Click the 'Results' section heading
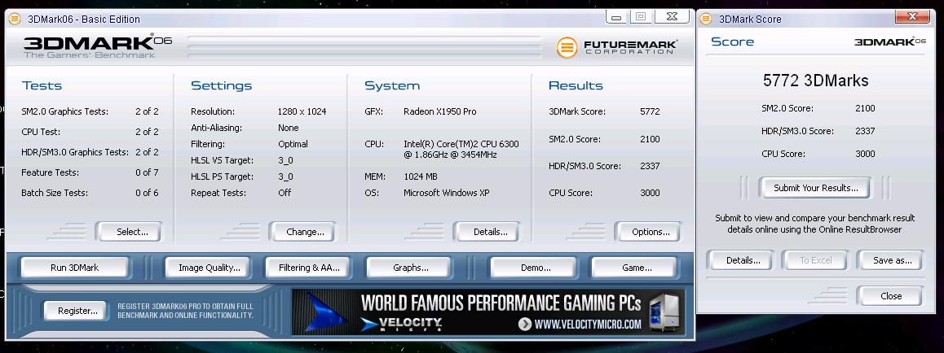944x353 pixels. [x=576, y=85]
